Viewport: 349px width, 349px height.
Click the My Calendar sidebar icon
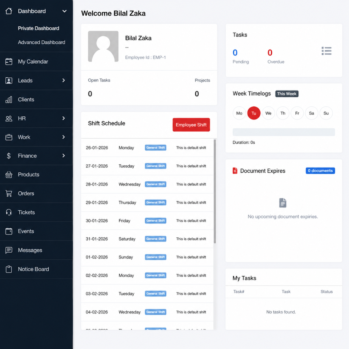(x=9, y=61)
